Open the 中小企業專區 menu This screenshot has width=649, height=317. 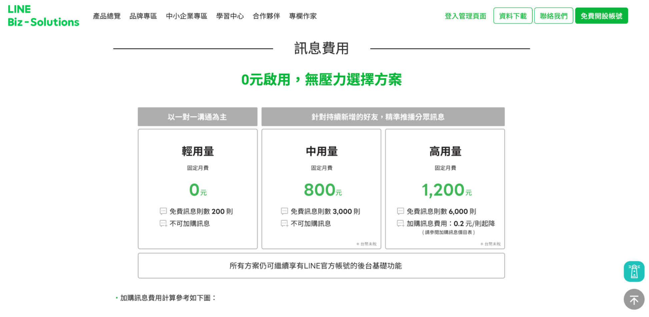[x=186, y=16]
